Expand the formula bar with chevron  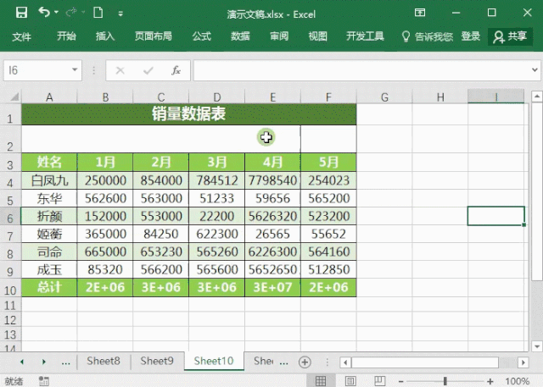point(535,70)
